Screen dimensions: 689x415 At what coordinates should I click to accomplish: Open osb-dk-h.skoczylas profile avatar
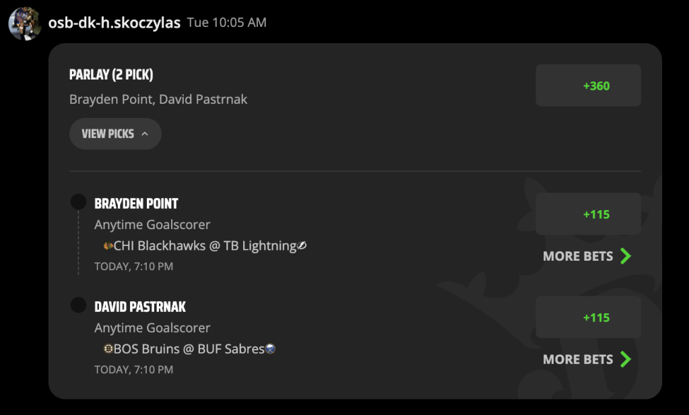coord(25,24)
